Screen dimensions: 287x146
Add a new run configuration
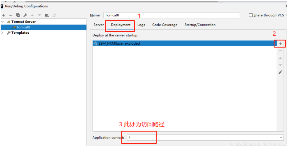[3, 15]
